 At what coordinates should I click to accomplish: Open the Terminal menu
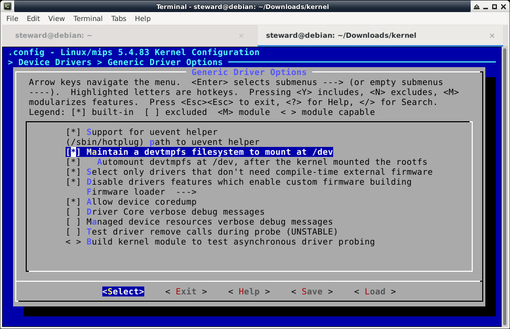(88, 18)
